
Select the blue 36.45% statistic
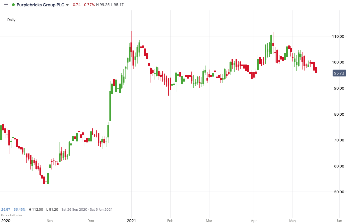pyautogui.click(x=19, y=209)
